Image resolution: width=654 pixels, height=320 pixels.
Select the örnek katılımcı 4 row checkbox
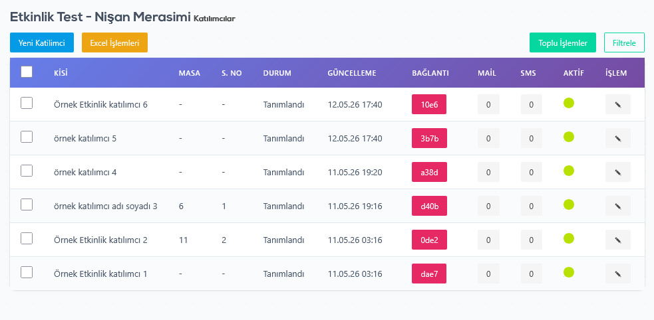click(x=27, y=171)
